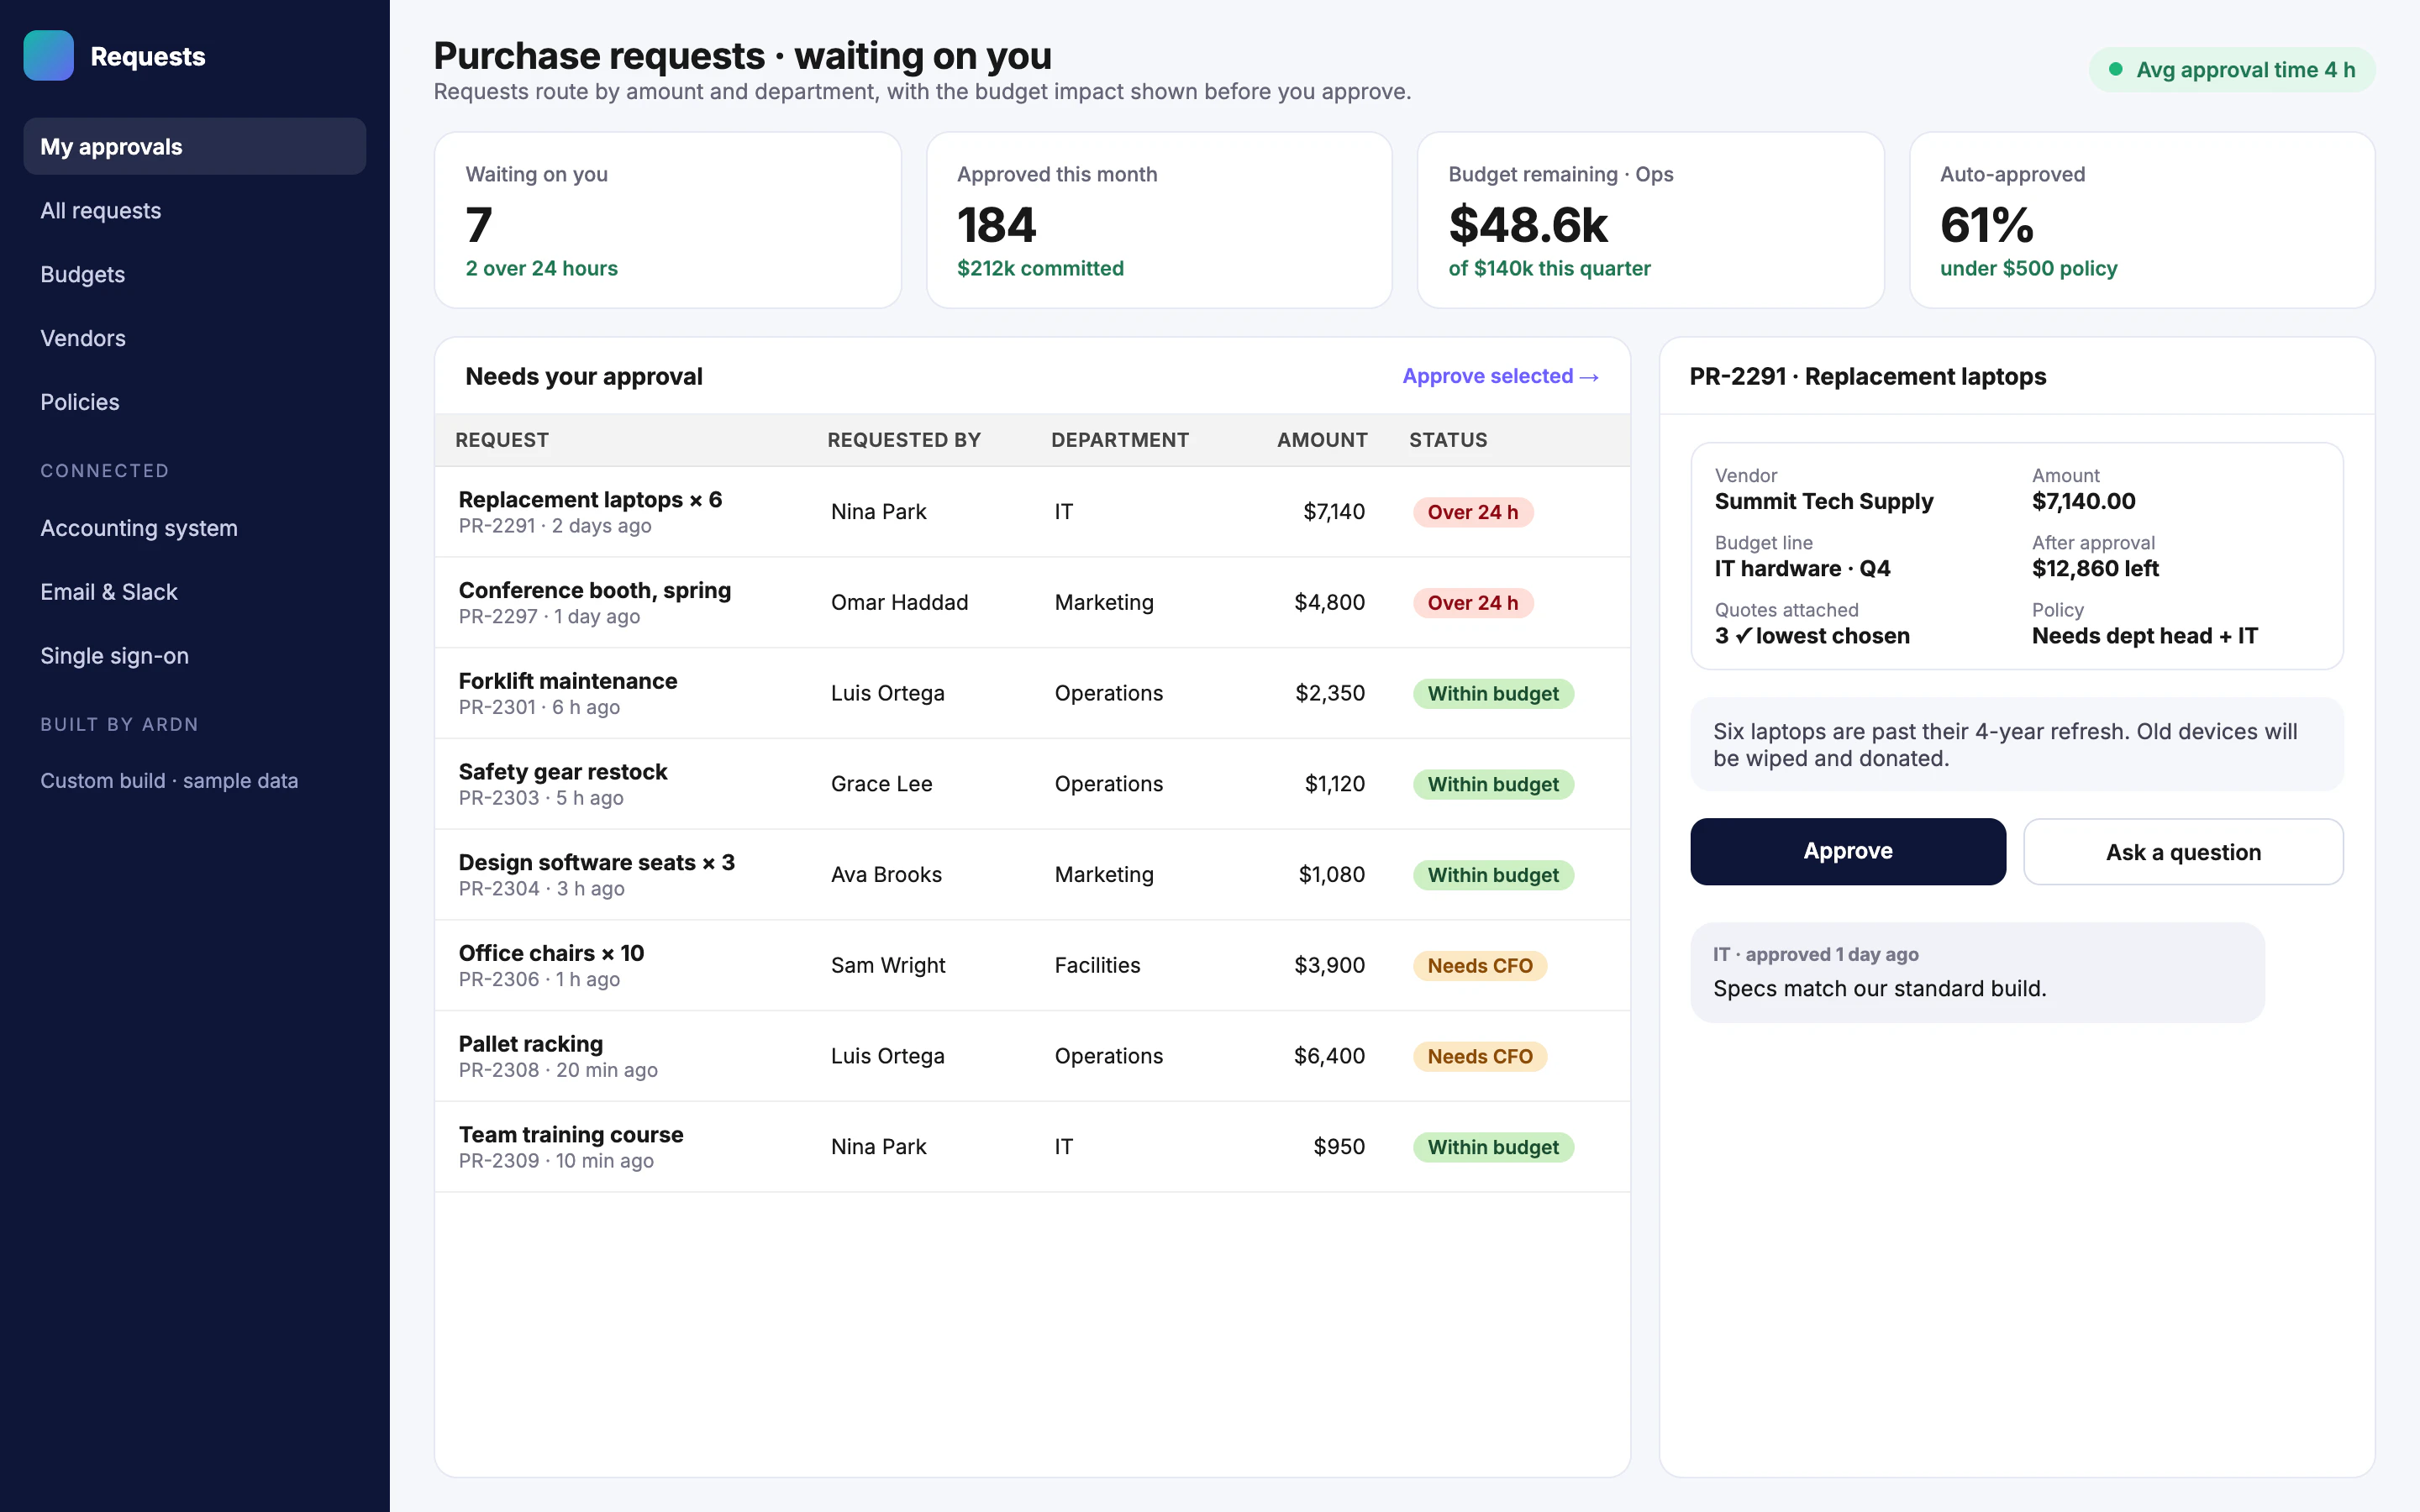Select the Office chairs × 10 request
Image resolution: width=2420 pixels, height=1512 pixels.
(1032, 966)
